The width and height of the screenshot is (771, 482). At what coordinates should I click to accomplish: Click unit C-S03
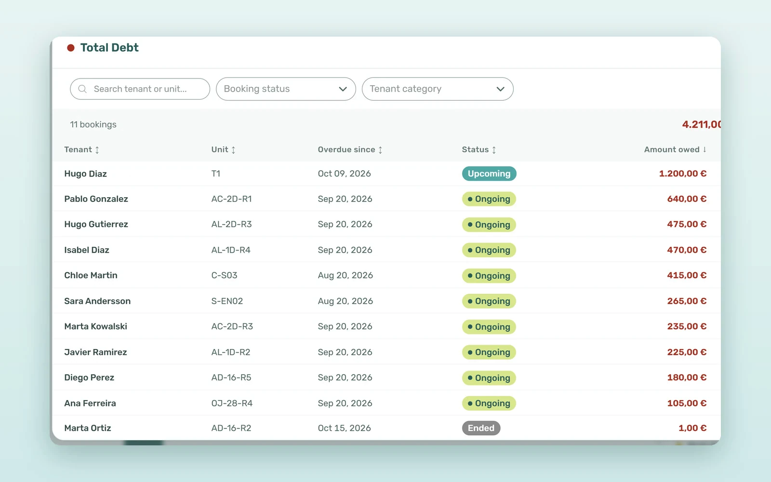224,275
